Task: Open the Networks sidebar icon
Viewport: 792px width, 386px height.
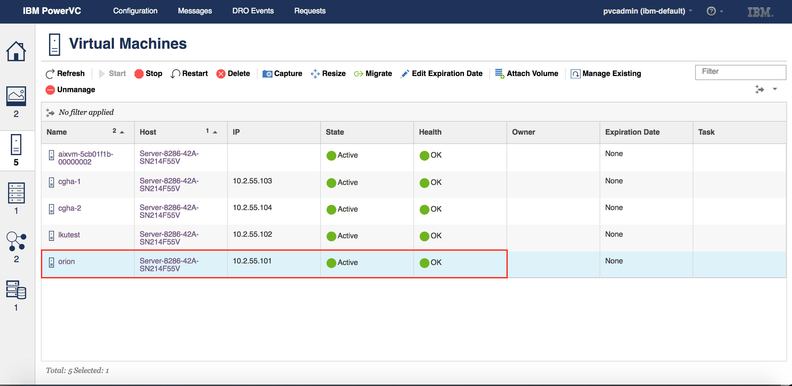Action: (x=16, y=241)
